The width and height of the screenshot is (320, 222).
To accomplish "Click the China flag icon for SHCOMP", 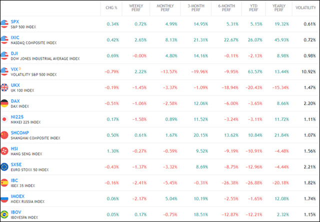I will pyautogui.click(x=4, y=136).
